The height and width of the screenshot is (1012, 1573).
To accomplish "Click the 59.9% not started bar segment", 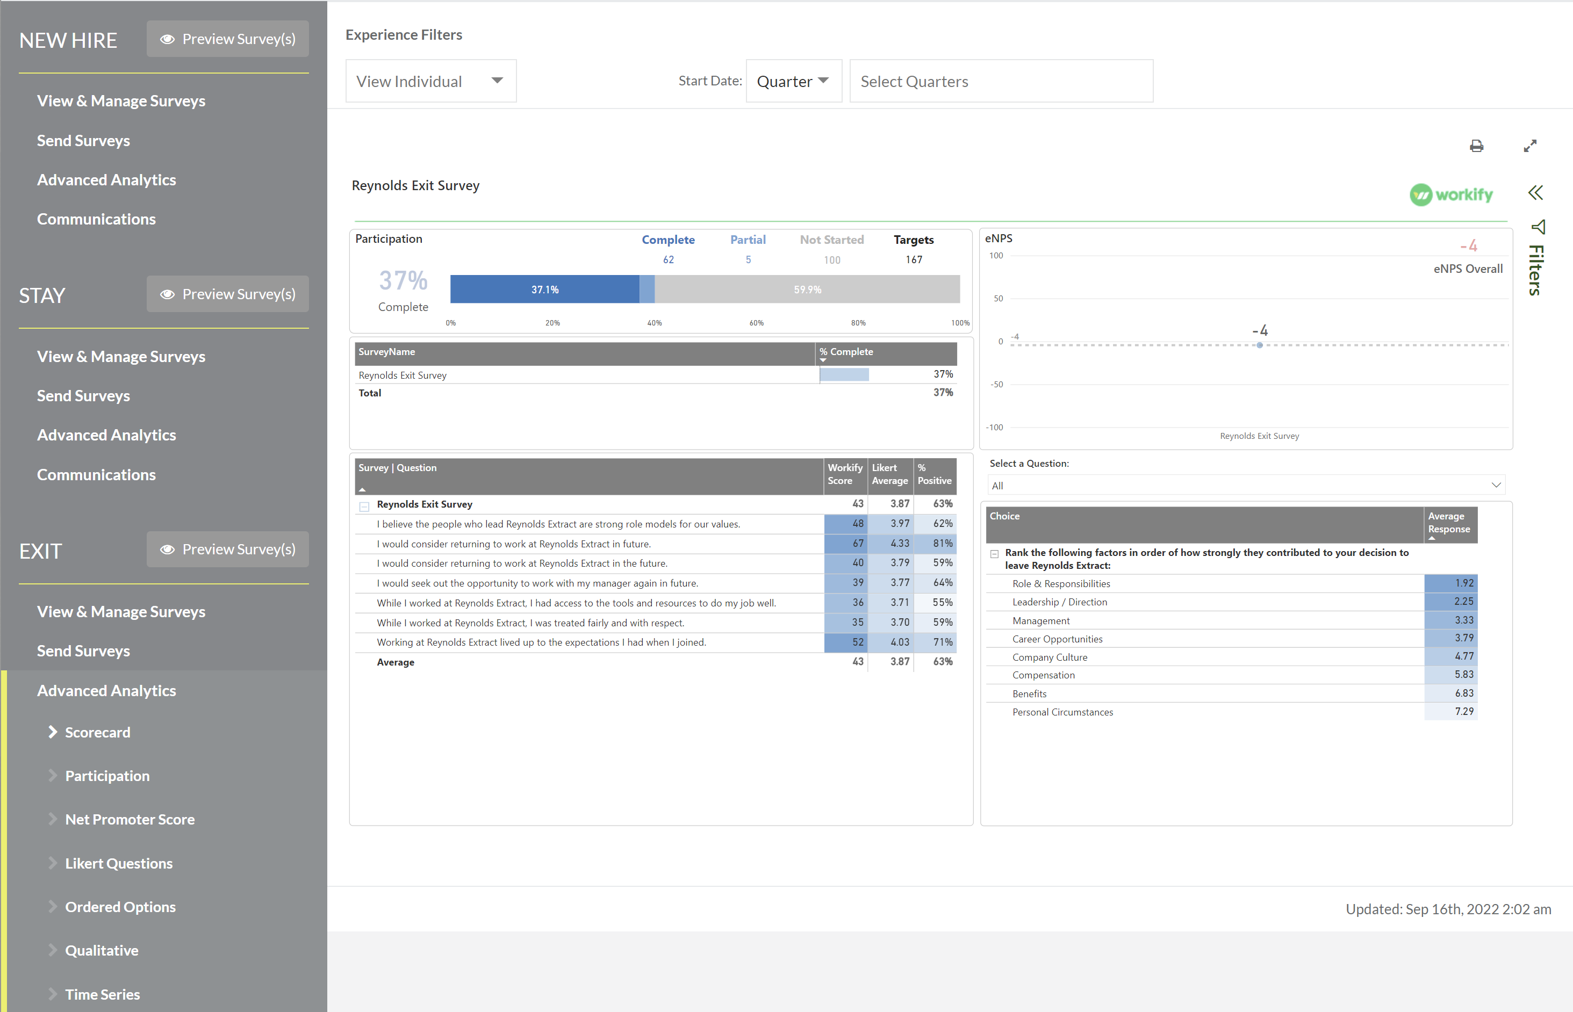I will [x=807, y=289].
